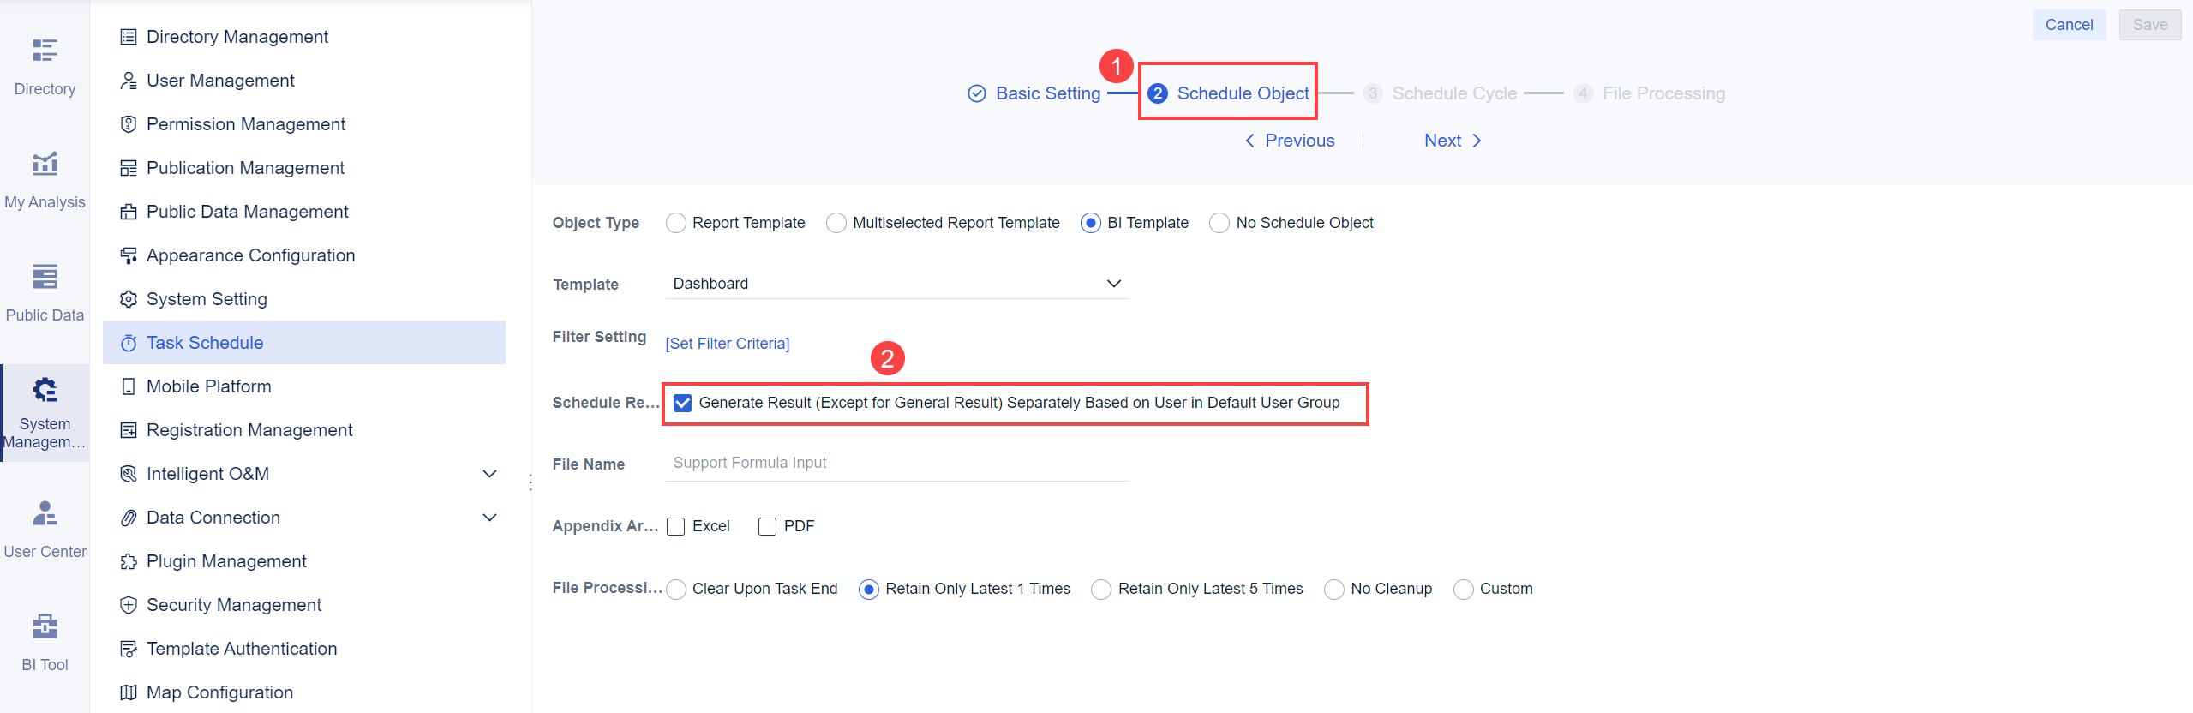This screenshot has width=2193, height=713.
Task: Click the Cancel button
Action: pyautogui.click(x=2069, y=25)
